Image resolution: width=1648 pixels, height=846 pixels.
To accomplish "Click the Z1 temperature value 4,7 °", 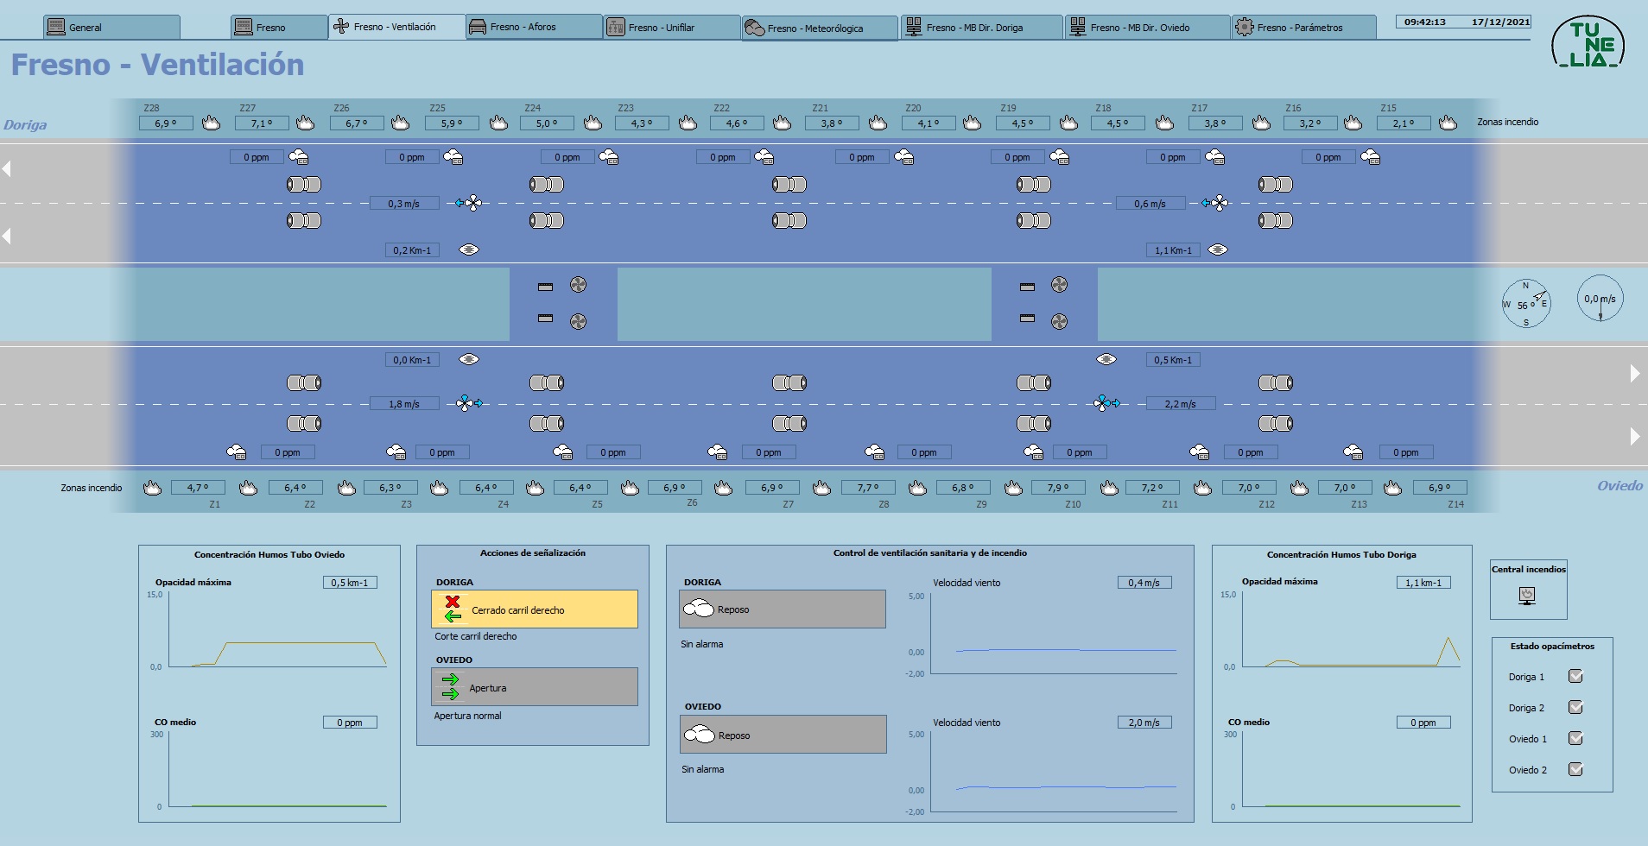I will (198, 488).
